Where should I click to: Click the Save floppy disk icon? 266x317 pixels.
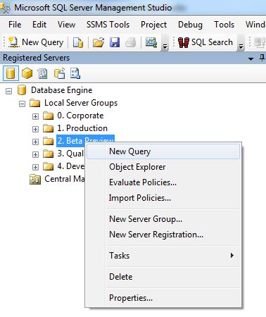tap(115, 43)
